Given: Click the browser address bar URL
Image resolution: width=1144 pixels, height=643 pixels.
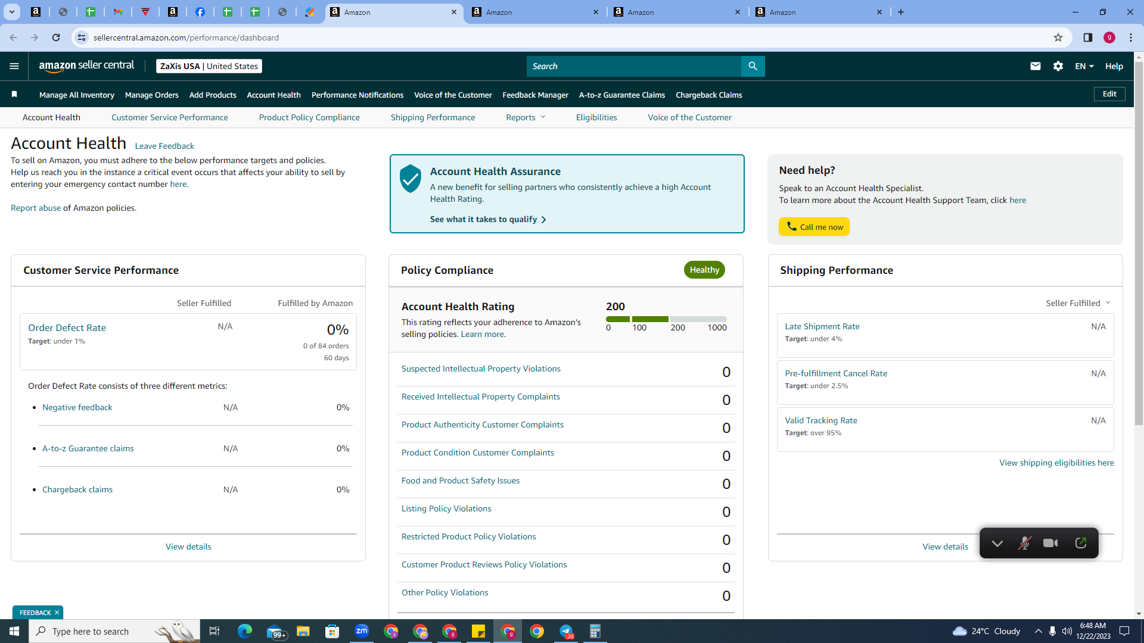Looking at the screenshot, I should 186,38.
